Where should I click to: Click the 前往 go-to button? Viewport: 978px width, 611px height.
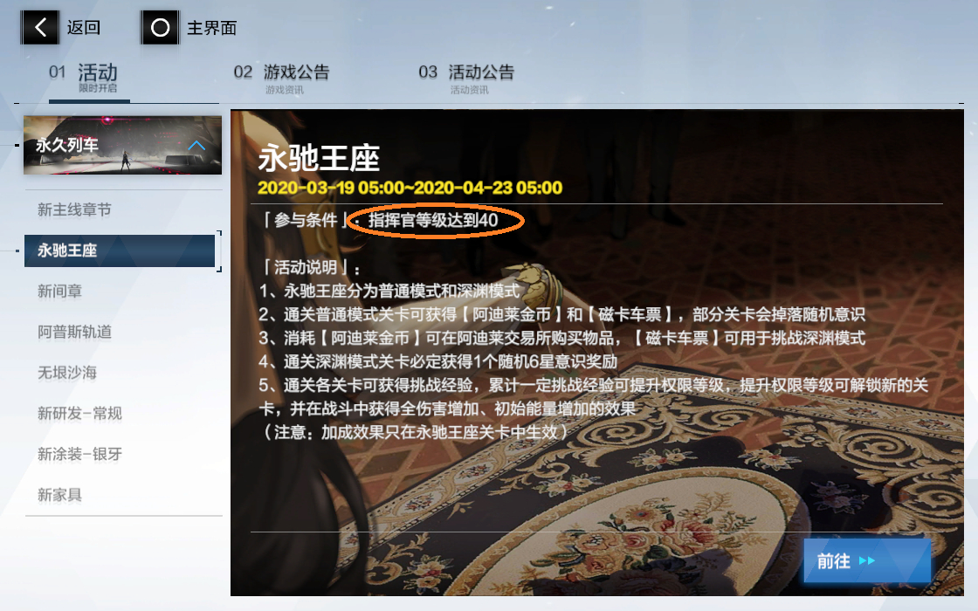867,561
